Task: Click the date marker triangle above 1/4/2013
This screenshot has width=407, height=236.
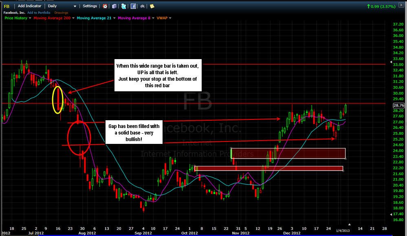Action: 350,224
